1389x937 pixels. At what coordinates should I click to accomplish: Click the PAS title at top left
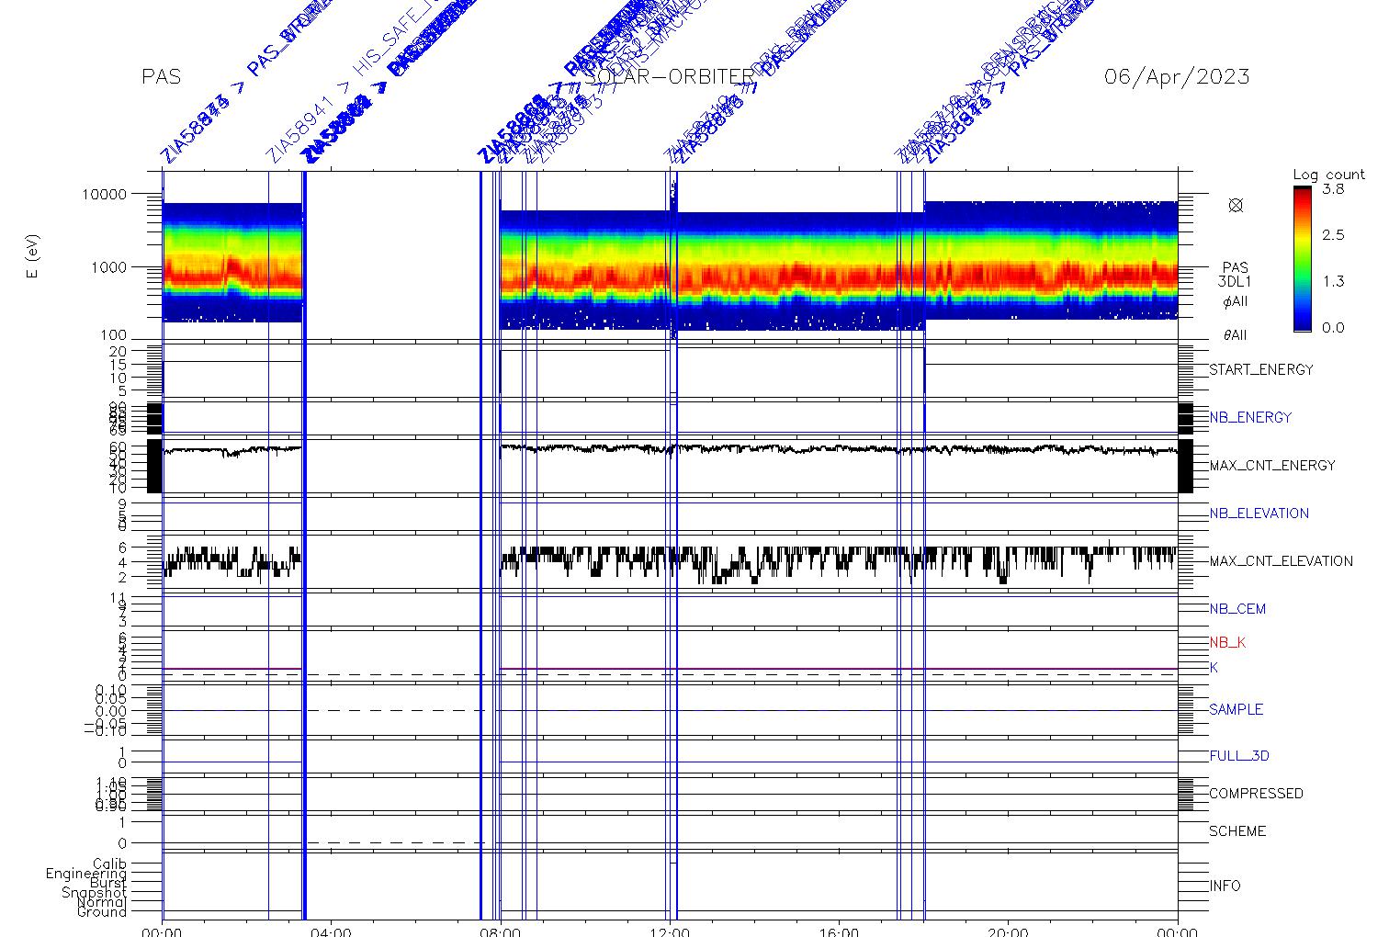(162, 77)
